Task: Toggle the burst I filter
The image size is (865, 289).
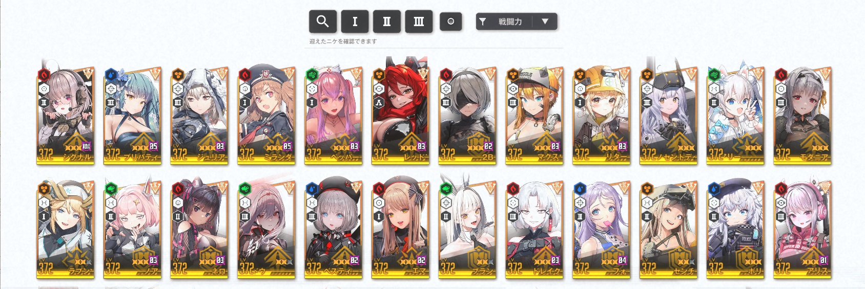Action: [x=355, y=21]
